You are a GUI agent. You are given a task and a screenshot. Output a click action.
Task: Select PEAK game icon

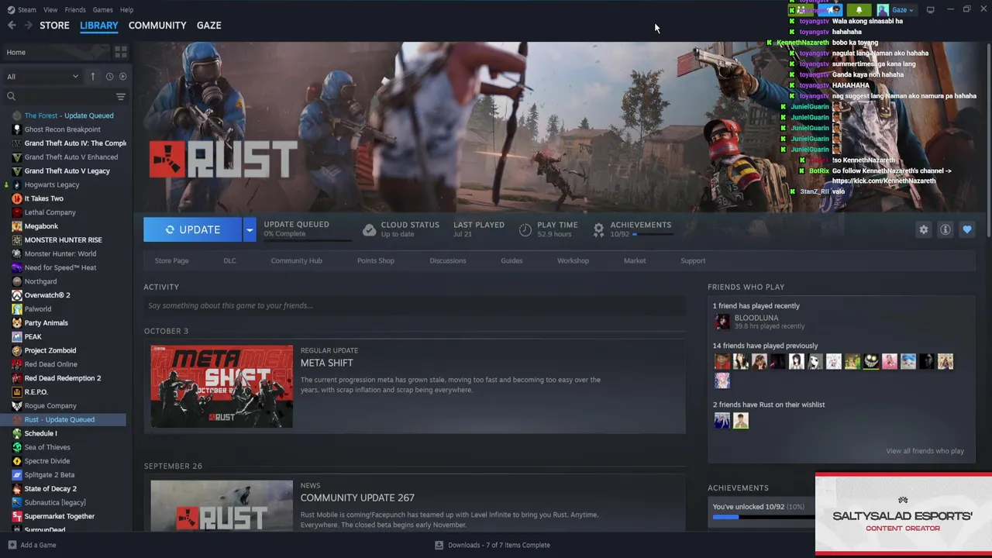[17, 336]
